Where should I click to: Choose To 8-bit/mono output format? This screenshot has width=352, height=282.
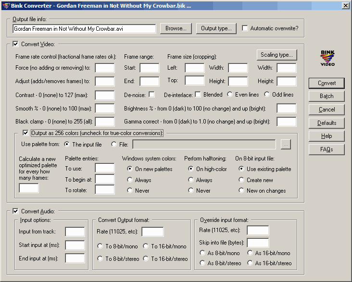100,246
